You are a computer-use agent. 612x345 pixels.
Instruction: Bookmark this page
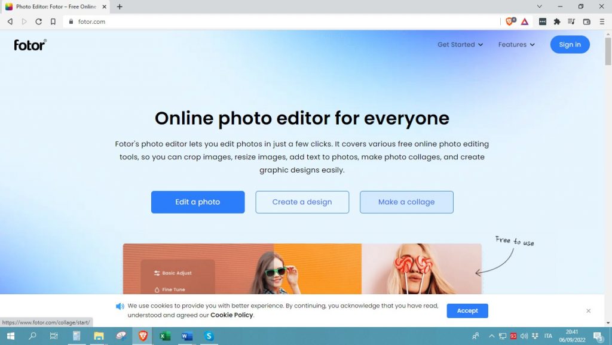point(53,21)
